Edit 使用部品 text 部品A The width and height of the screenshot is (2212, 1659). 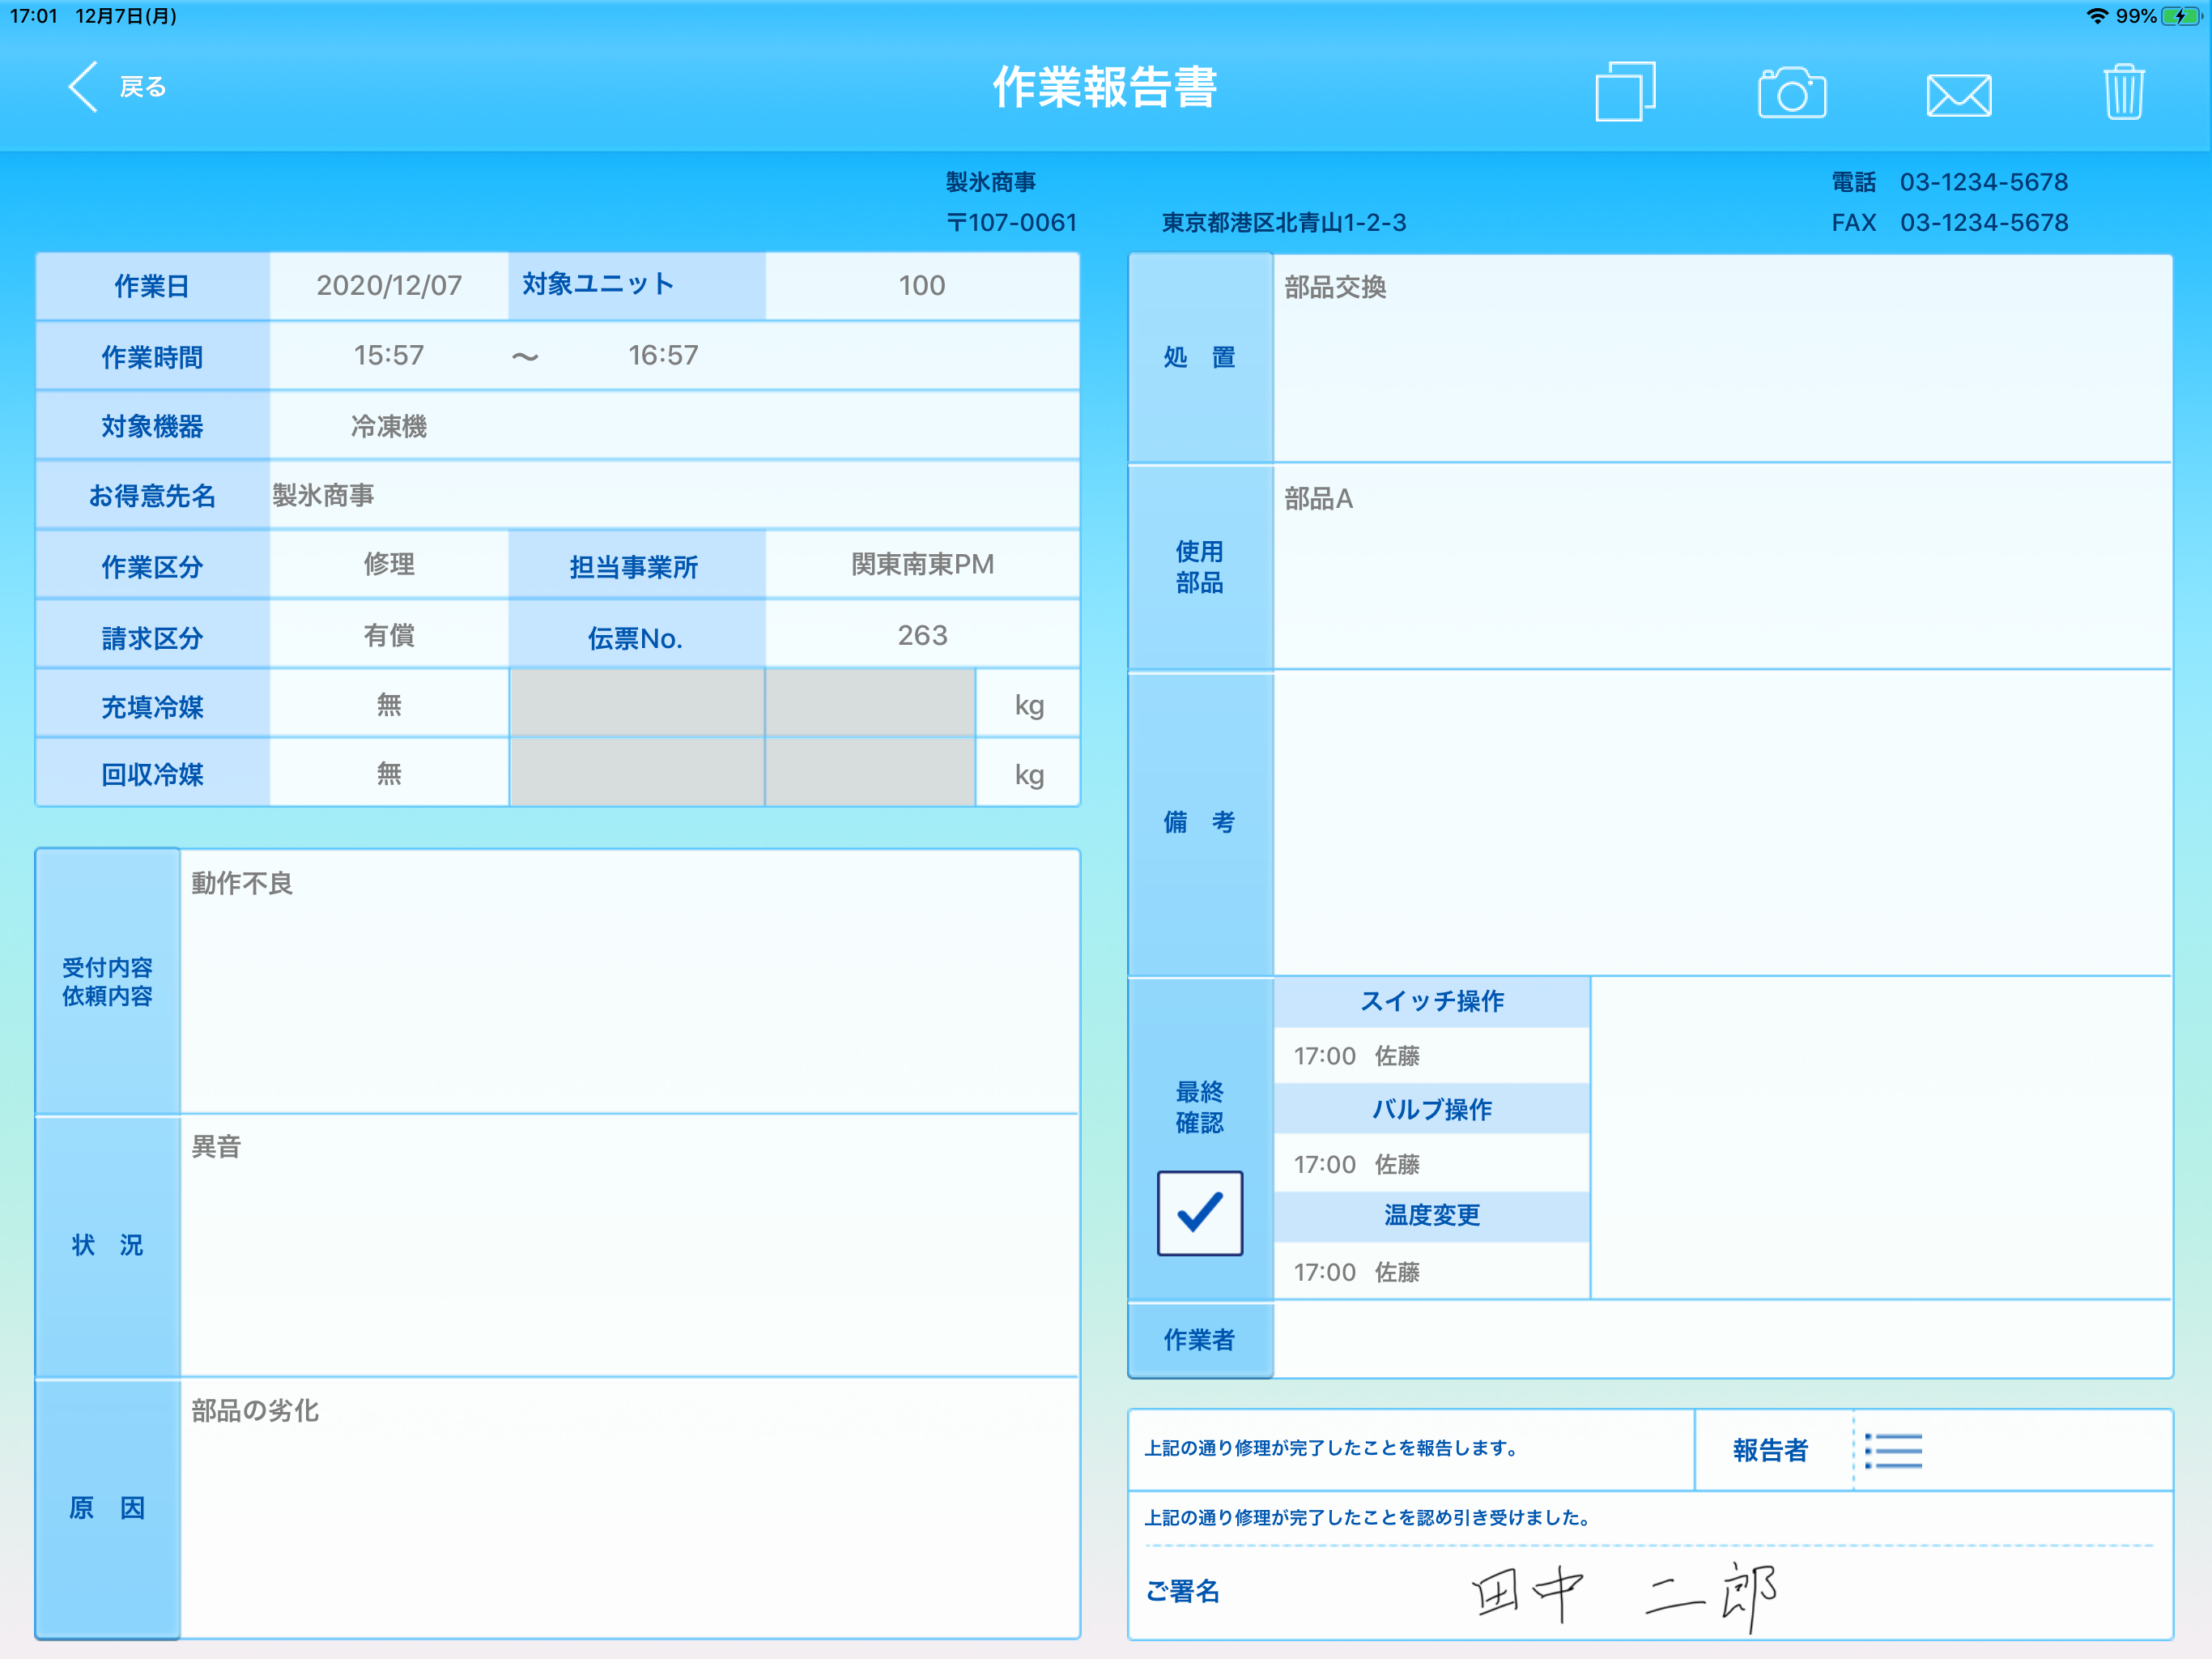[x=1722, y=566]
